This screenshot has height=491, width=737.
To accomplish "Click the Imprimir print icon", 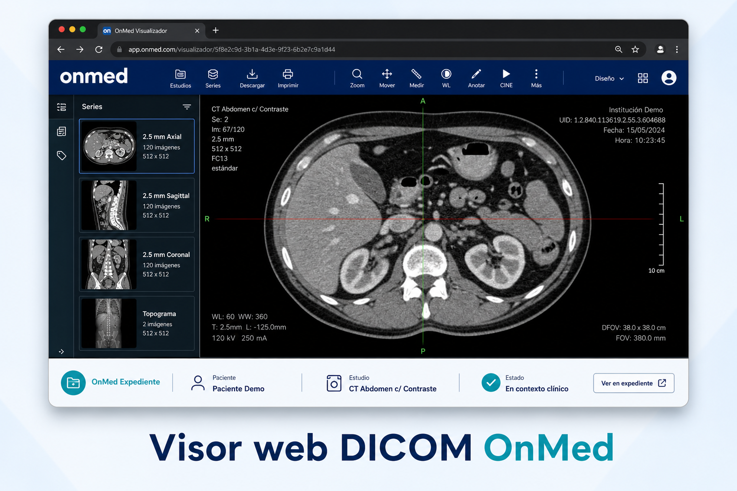I will (288, 74).
